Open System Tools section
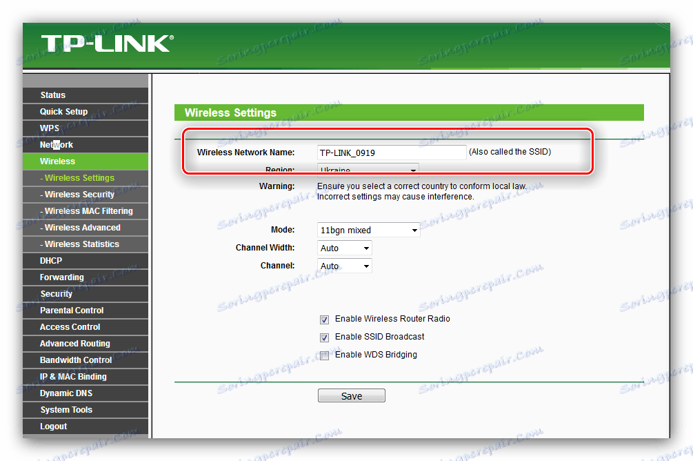Screen dimensions: 693x461 (86, 410)
